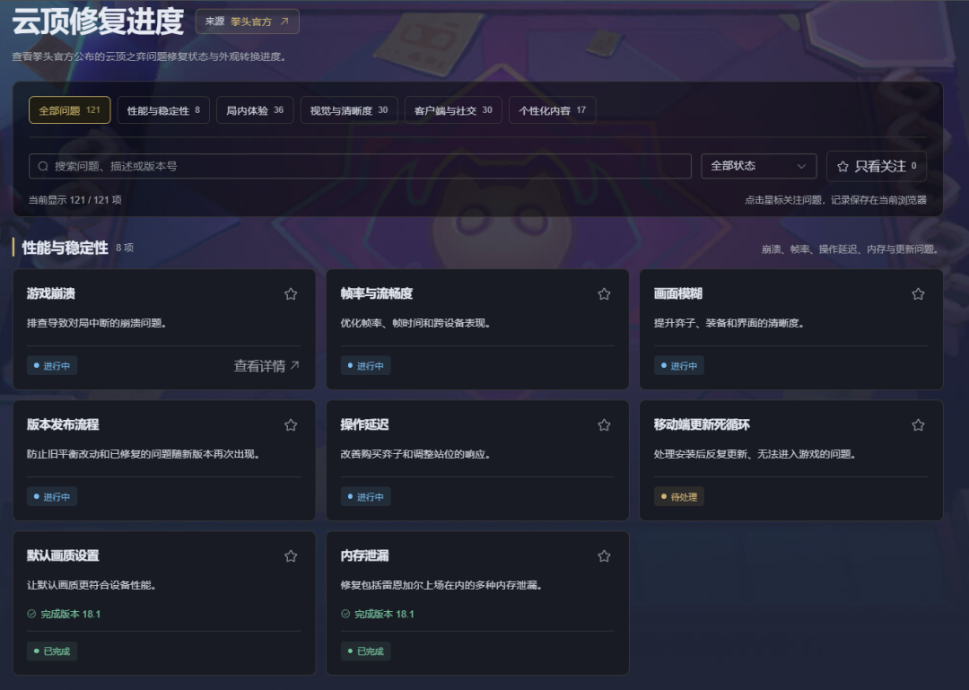Viewport: 969px width, 690px height.
Task: Click the 游戏崩溃 card title
Action: pyautogui.click(x=50, y=293)
